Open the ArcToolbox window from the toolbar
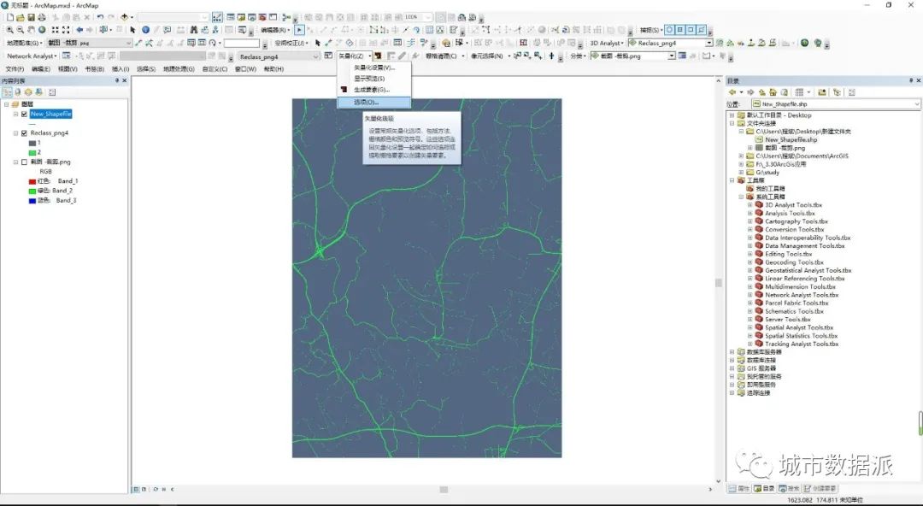 coord(262,18)
